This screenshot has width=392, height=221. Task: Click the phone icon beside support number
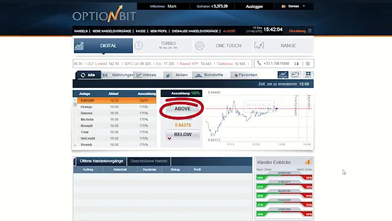pyautogui.click(x=259, y=64)
